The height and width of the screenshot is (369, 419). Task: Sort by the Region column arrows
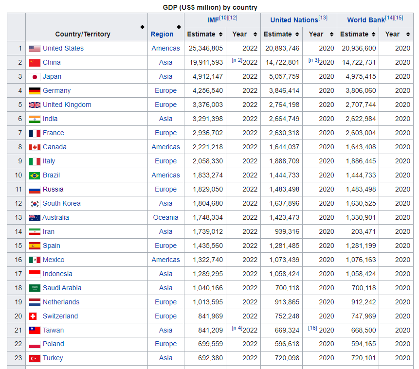[x=179, y=27]
